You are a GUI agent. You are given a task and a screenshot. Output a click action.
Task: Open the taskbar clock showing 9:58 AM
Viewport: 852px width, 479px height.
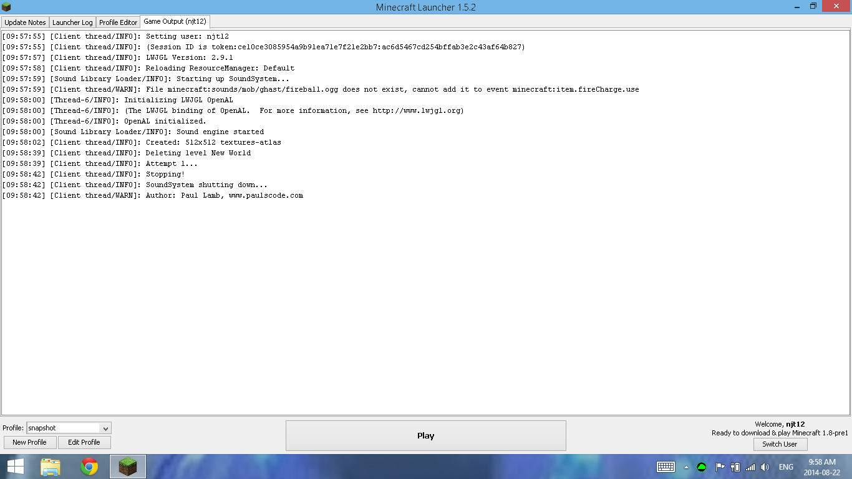[822, 467]
